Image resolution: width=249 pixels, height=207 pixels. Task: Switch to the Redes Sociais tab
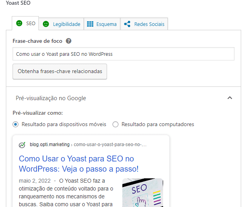(x=144, y=24)
